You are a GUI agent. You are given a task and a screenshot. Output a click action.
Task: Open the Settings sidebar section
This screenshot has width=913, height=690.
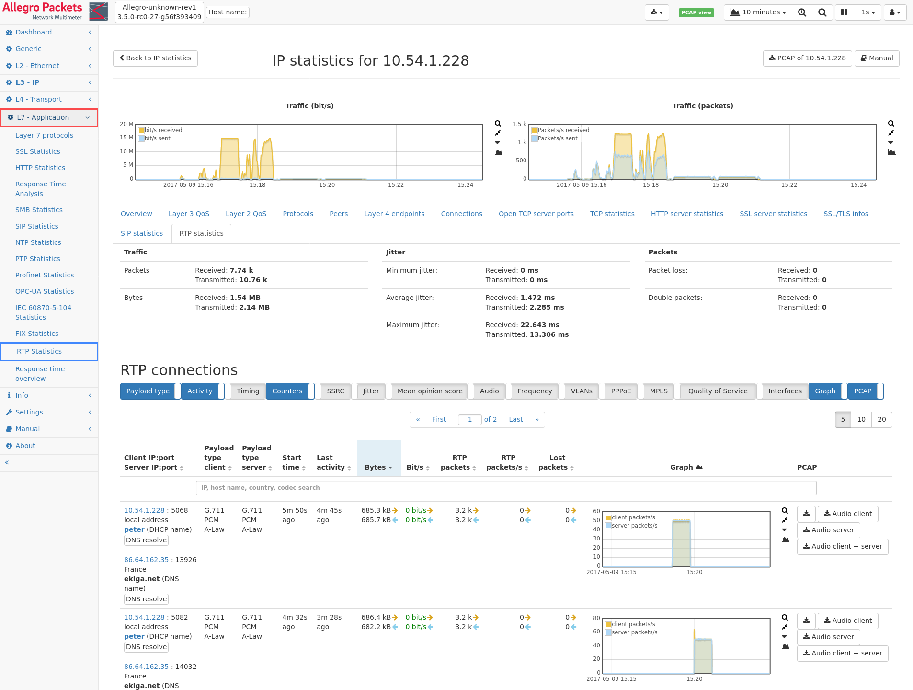coord(49,412)
